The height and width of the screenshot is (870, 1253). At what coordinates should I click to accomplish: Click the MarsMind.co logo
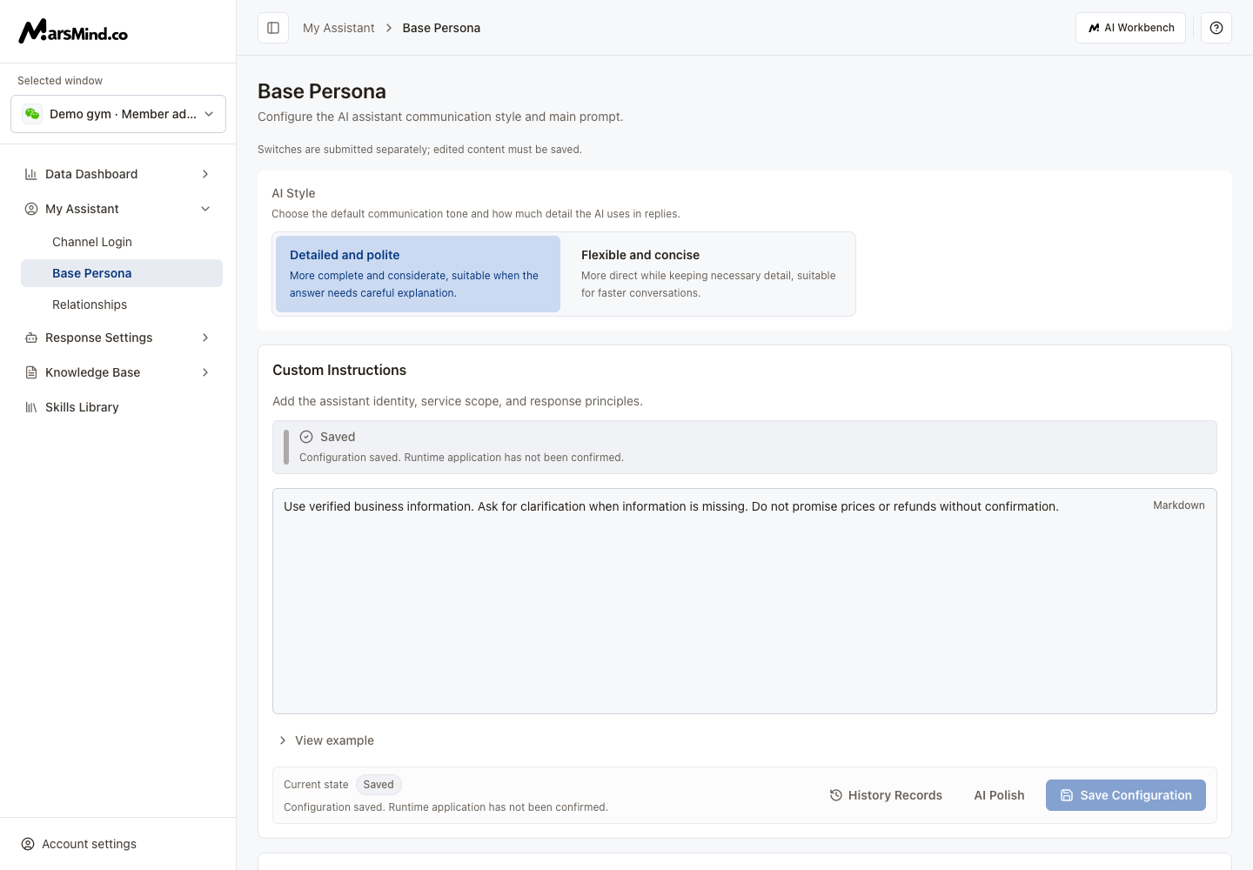click(x=73, y=31)
